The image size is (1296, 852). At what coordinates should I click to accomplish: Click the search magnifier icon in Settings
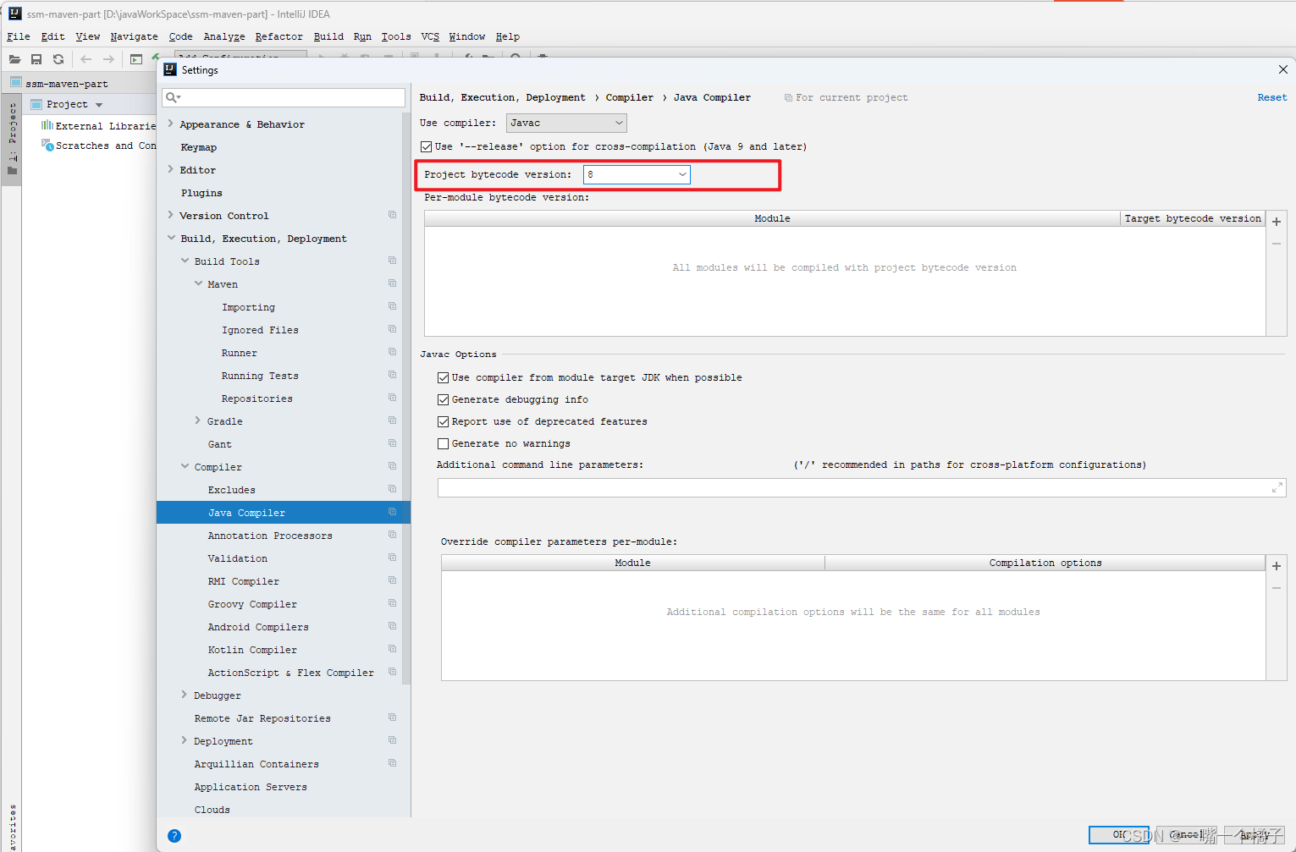click(172, 97)
